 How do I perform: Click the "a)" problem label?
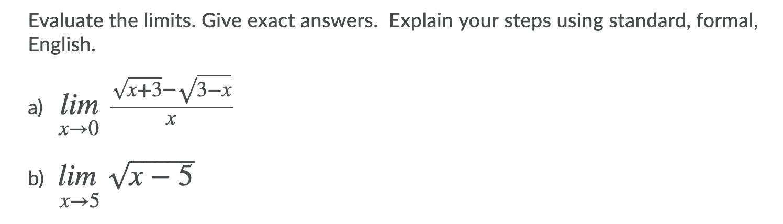click(38, 106)
